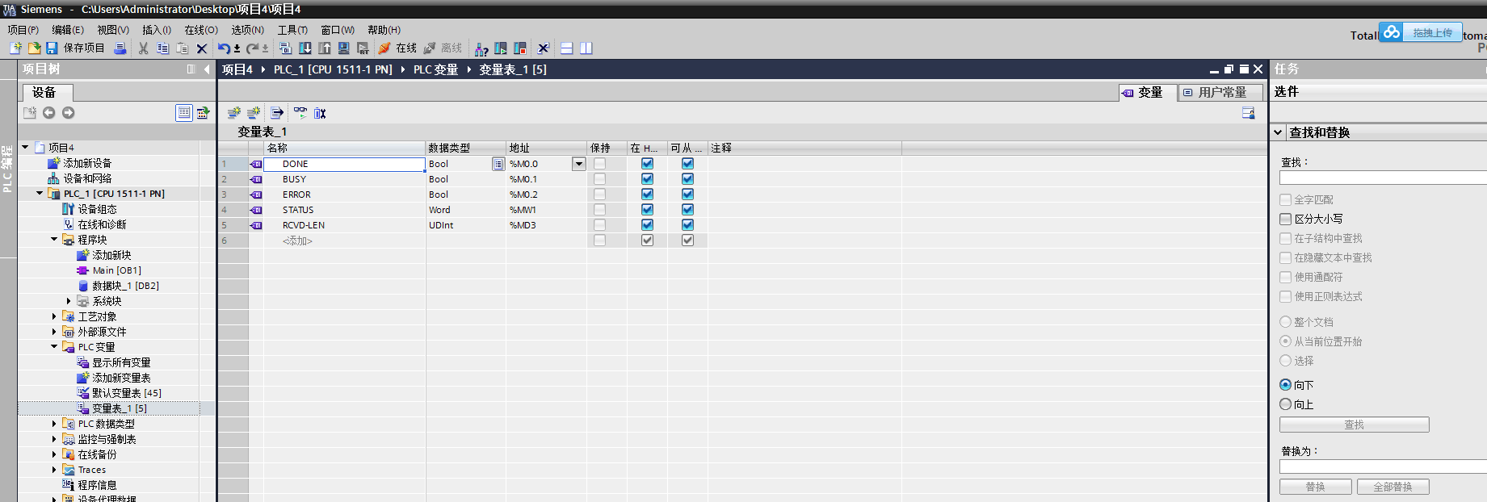The height and width of the screenshot is (502, 1487).
Task: Click into the 替换为 replace input field
Action: [x=1383, y=466]
